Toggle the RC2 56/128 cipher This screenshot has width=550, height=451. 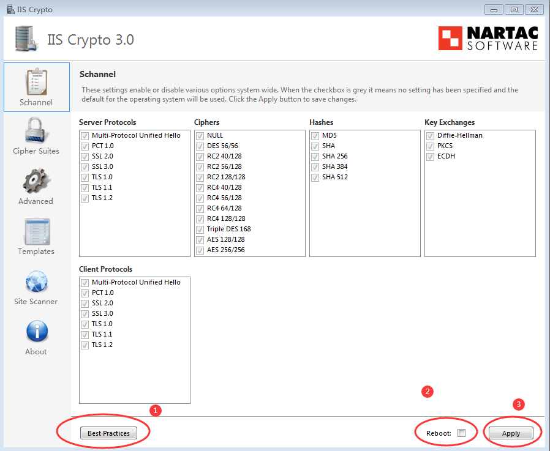200,167
